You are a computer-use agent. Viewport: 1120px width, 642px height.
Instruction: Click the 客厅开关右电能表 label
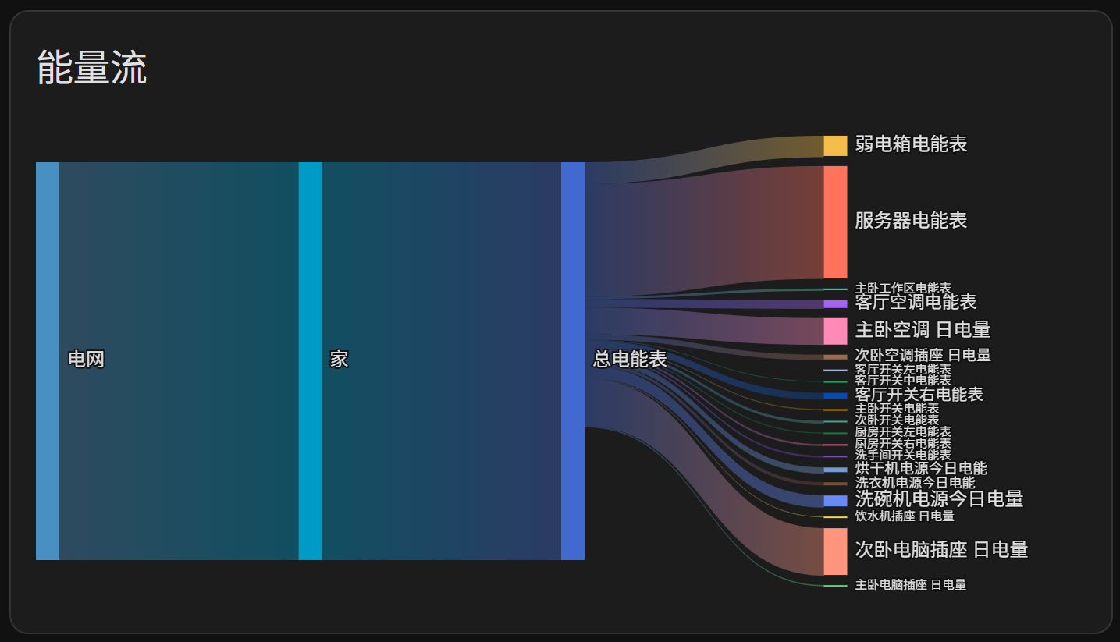919,395
